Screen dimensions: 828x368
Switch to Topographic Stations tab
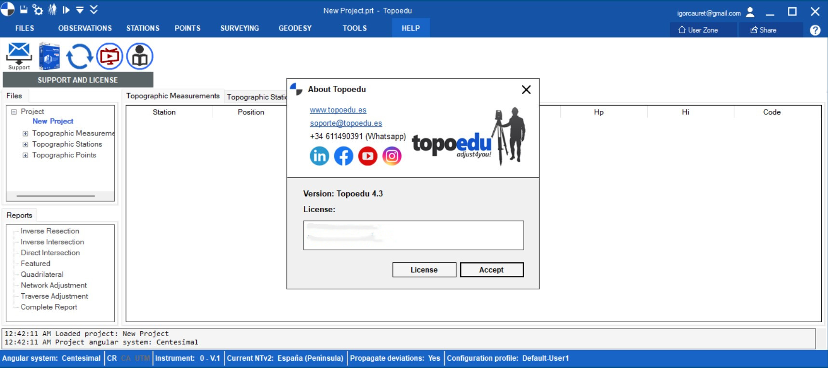click(257, 97)
